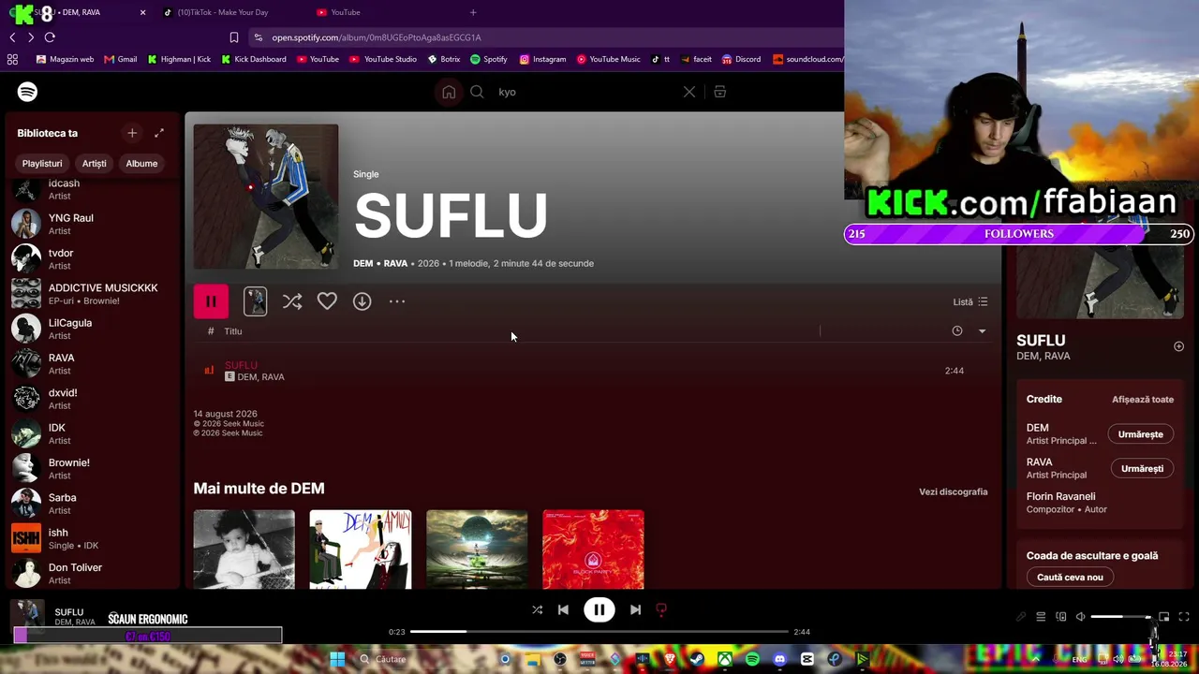
Task: Open Afișează toate credits link
Action: point(1143,399)
